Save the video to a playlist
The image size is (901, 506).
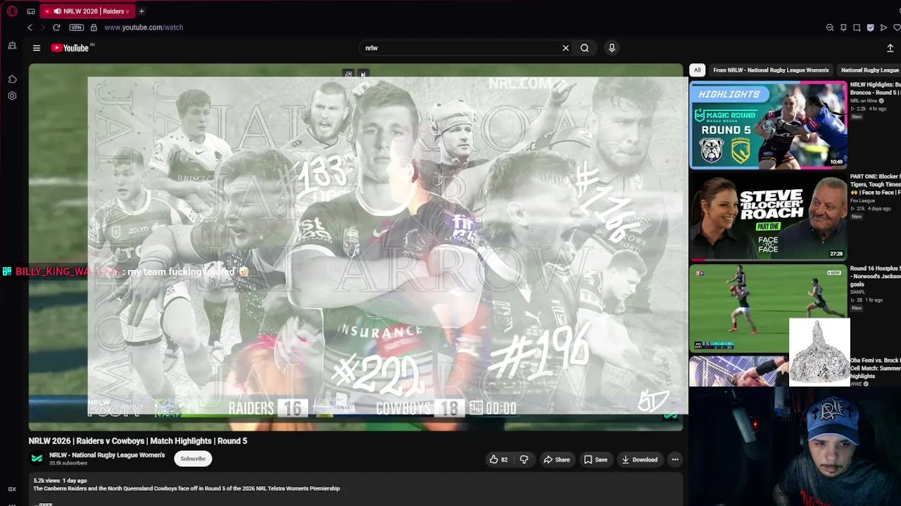(x=596, y=460)
